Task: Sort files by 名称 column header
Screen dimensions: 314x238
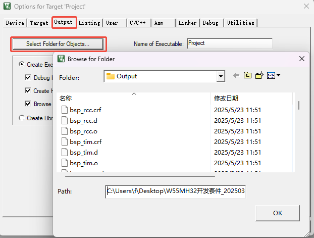Action: coord(66,99)
